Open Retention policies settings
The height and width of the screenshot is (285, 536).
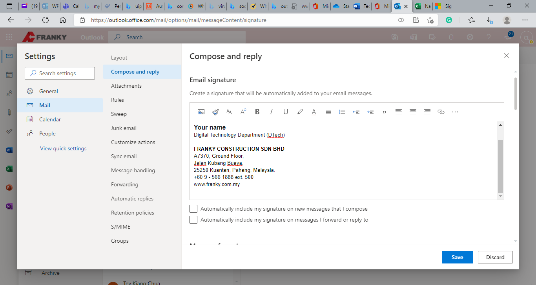coord(142,213)
